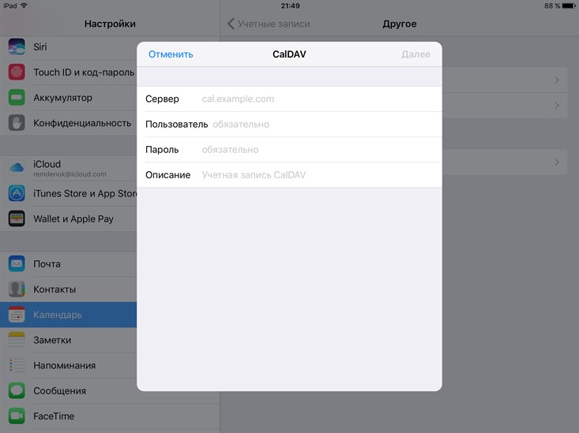Tap the Почта envelope icon
The image size is (579, 433).
pyautogui.click(x=17, y=263)
